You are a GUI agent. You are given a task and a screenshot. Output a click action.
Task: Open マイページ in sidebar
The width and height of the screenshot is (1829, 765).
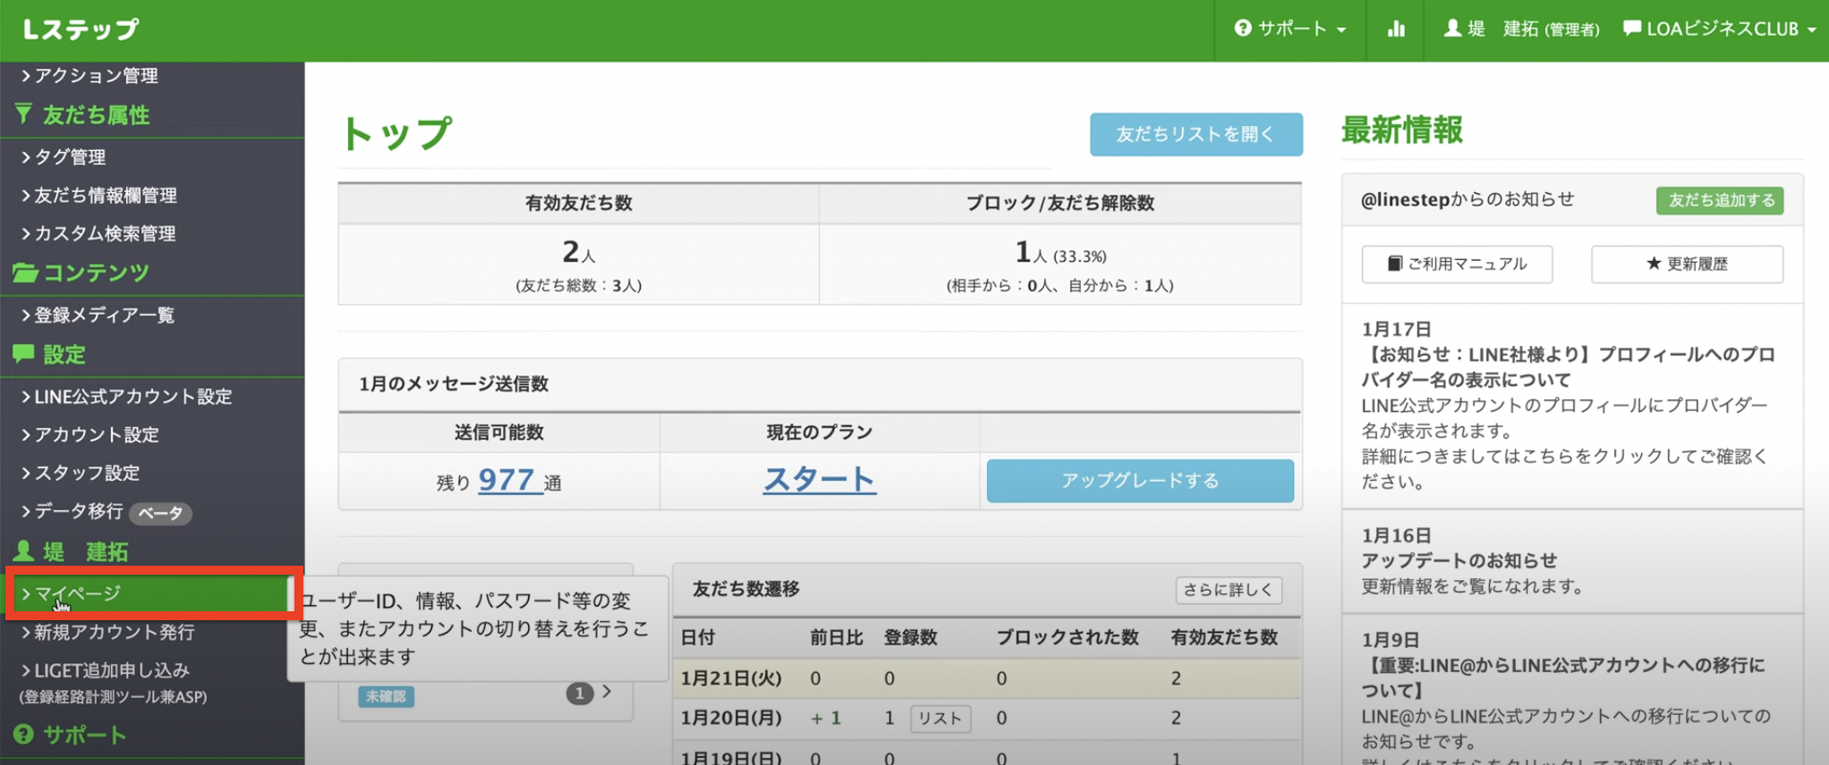[x=152, y=593]
